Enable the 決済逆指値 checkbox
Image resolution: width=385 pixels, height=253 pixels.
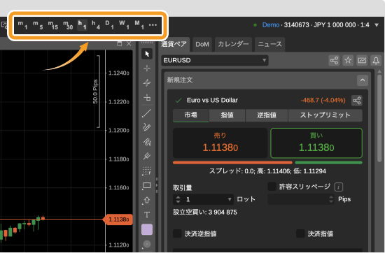point(177,233)
